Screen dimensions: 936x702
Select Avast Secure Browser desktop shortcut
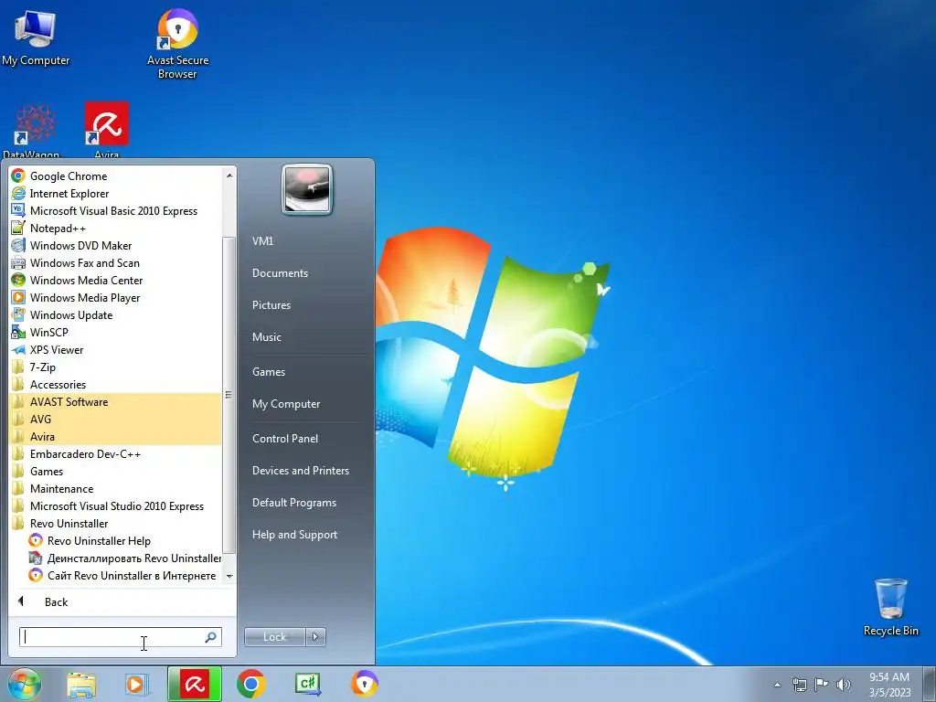[177, 44]
